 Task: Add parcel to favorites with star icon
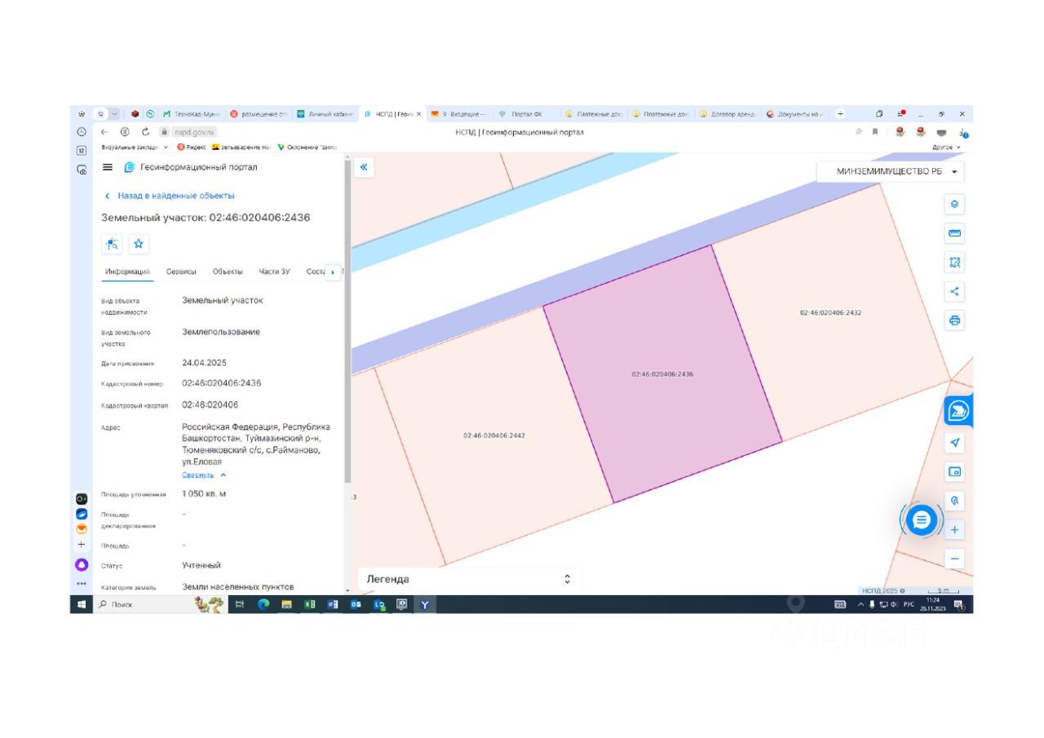pyautogui.click(x=139, y=243)
